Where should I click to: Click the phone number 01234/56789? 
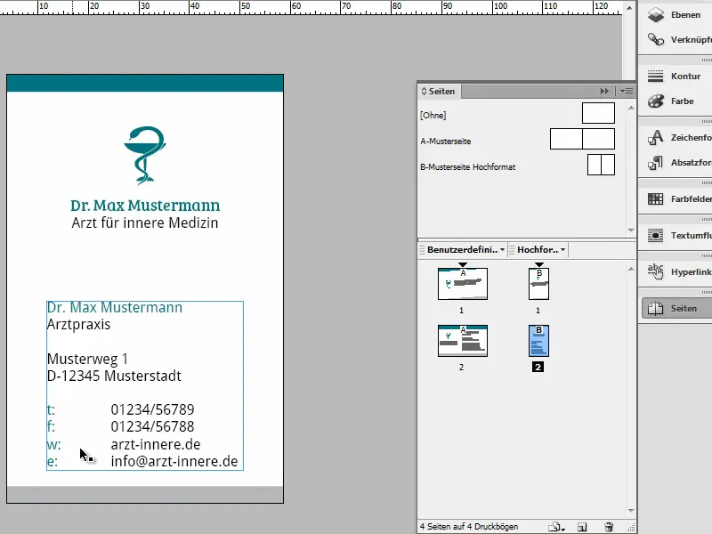click(152, 409)
